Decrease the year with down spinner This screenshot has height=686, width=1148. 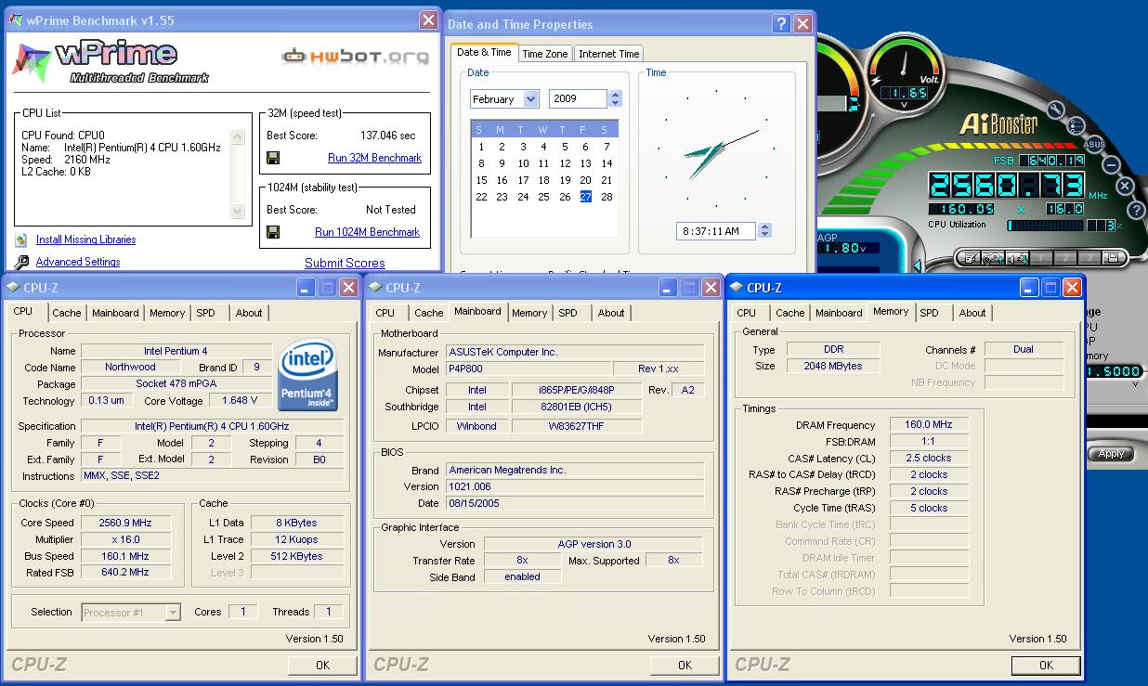[615, 103]
